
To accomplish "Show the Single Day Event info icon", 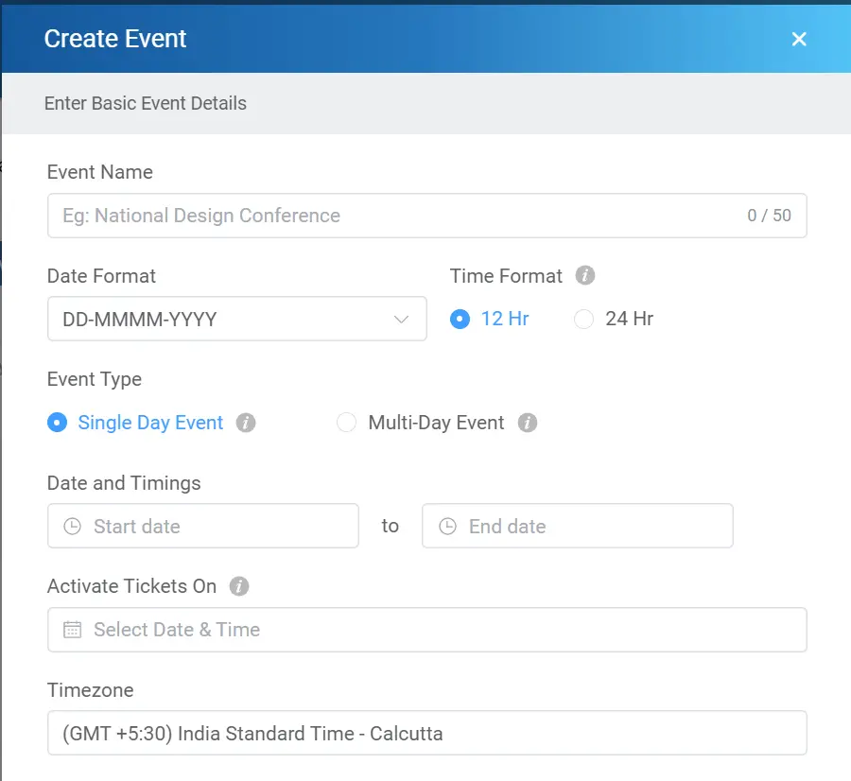I will (x=245, y=423).
